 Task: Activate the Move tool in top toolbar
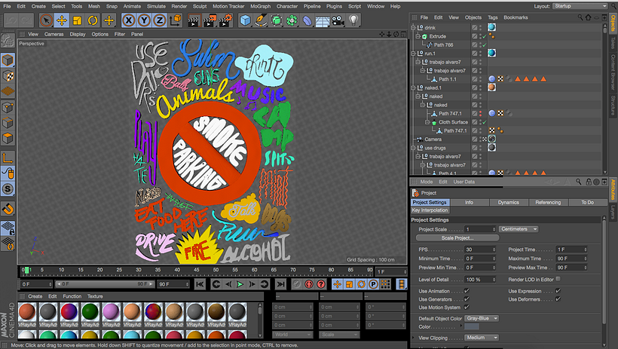point(62,20)
